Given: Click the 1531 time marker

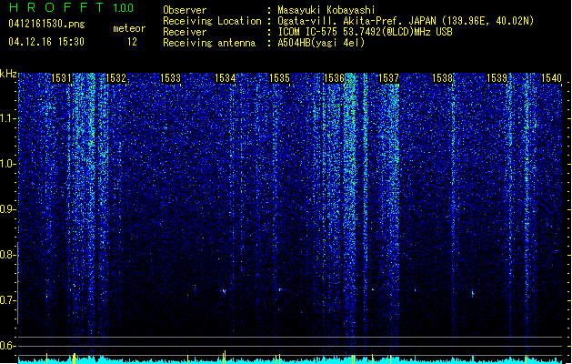Looking at the screenshot, I should click(61, 78).
